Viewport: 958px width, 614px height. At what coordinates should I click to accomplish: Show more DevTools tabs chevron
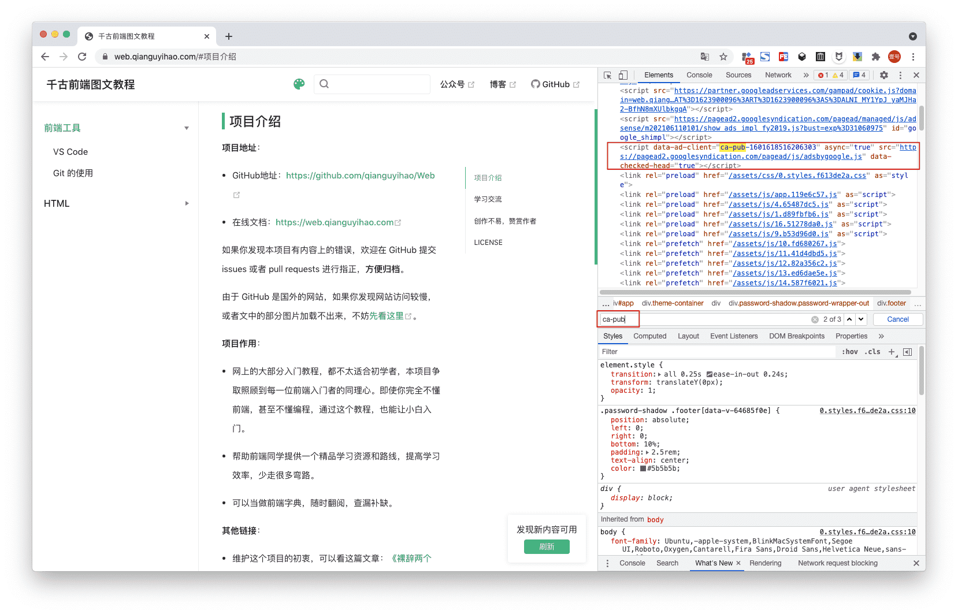(x=806, y=75)
